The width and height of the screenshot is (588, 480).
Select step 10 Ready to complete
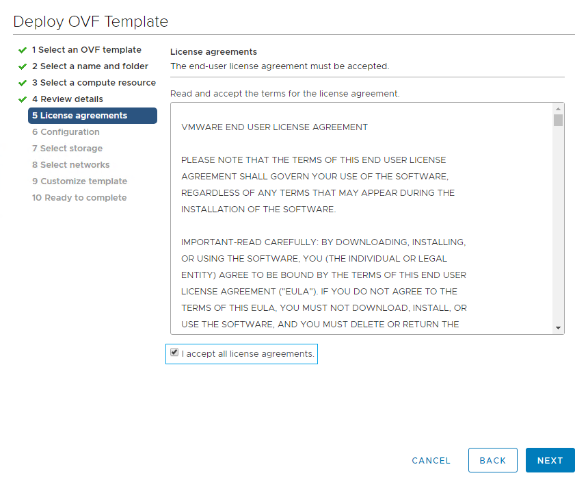(79, 198)
